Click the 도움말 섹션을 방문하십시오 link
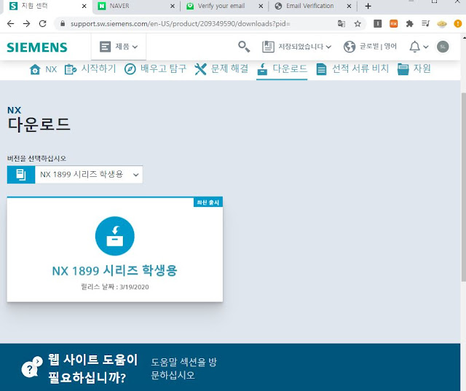Image resolution: width=466 pixels, height=391 pixels. [183, 368]
